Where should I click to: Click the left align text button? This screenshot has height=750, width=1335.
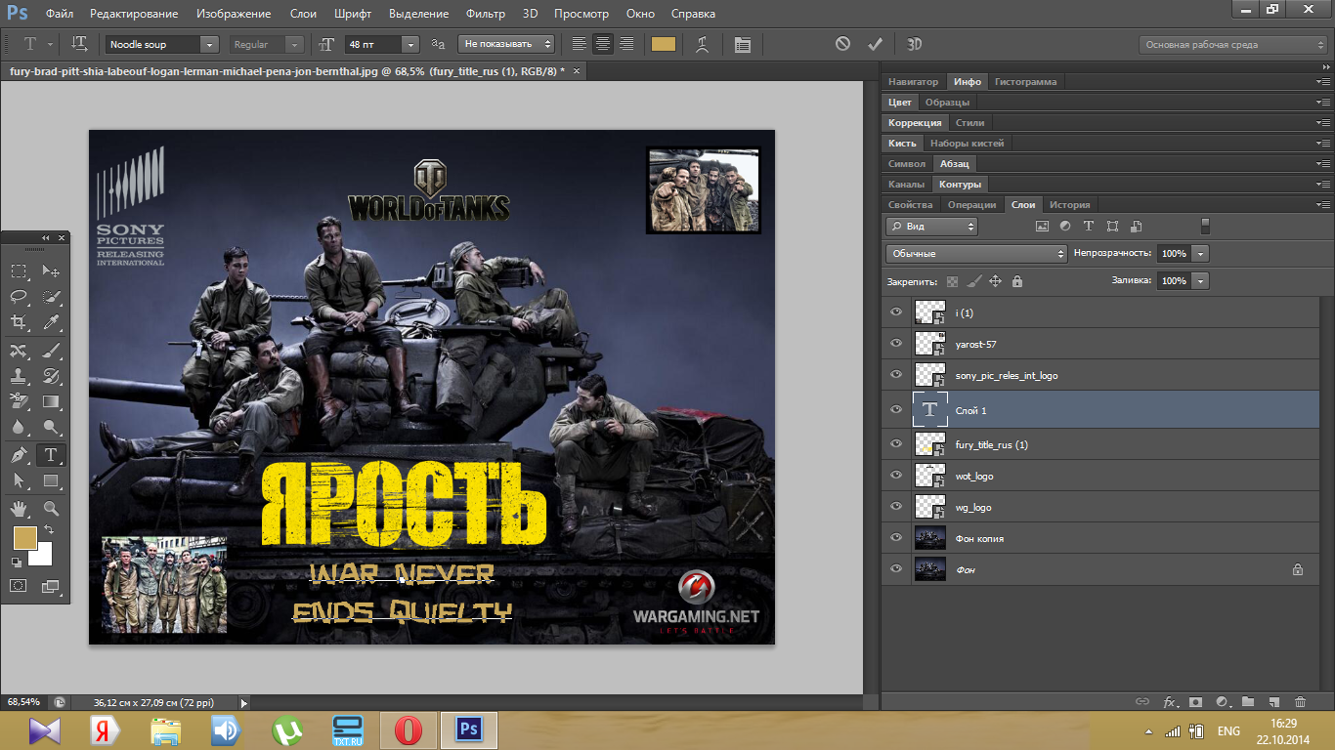pos(580,44)
